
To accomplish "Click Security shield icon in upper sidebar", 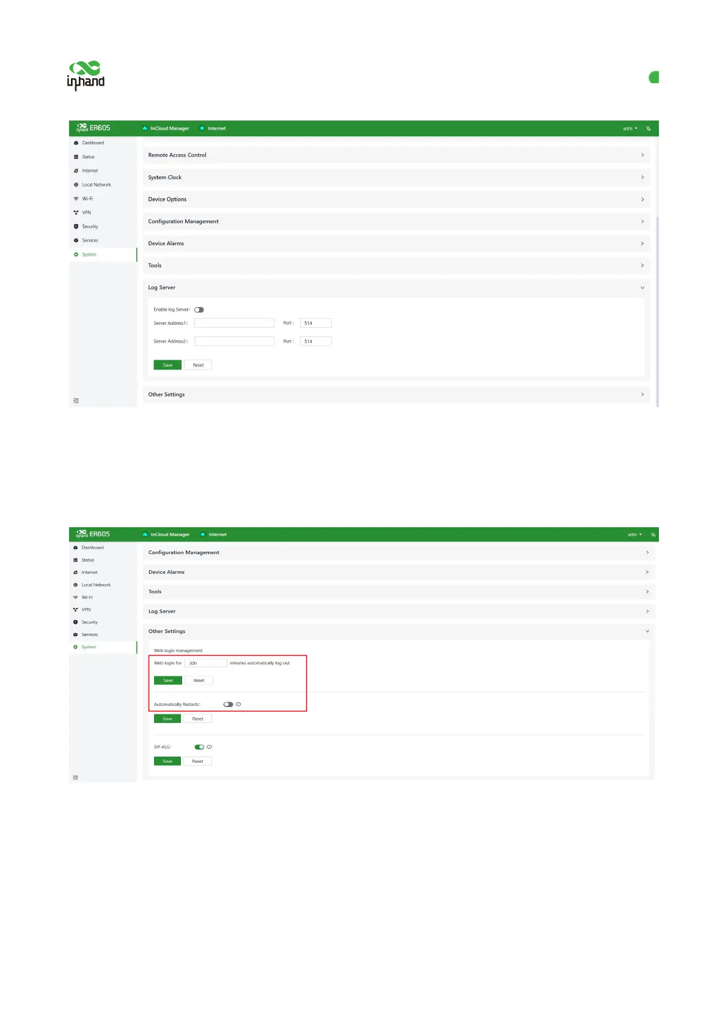I will click(76, 227).
